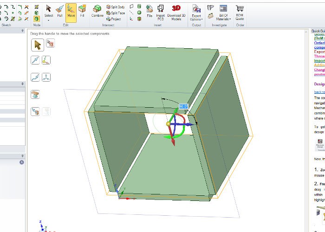Open the Split Body tool
This screenshot has width=325, height=232.
[116, 7]
